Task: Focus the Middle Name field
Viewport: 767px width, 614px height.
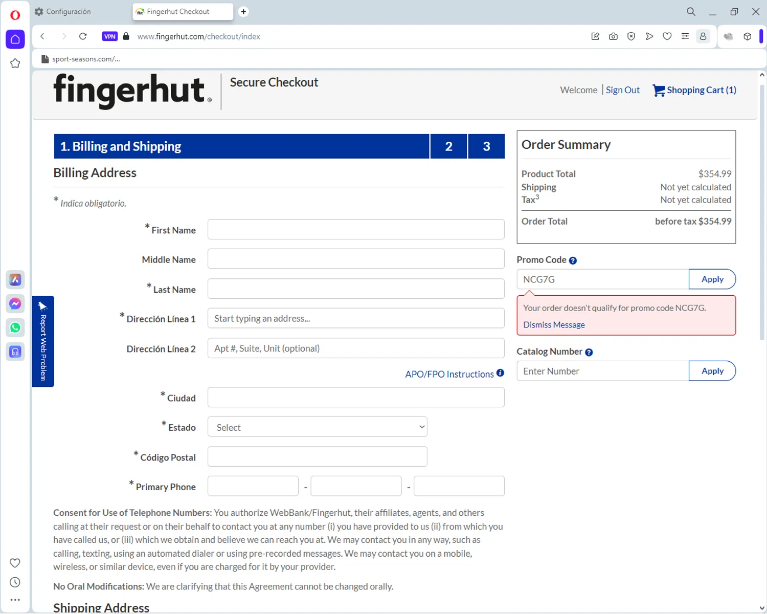Action: (x=356, y=259)
